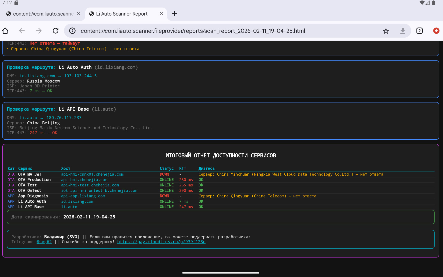
Task: Click the Хост column header
Action: 66,168
